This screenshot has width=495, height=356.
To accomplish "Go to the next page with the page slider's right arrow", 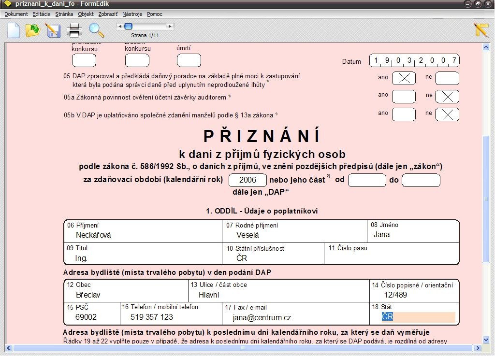I will (170, 27).
